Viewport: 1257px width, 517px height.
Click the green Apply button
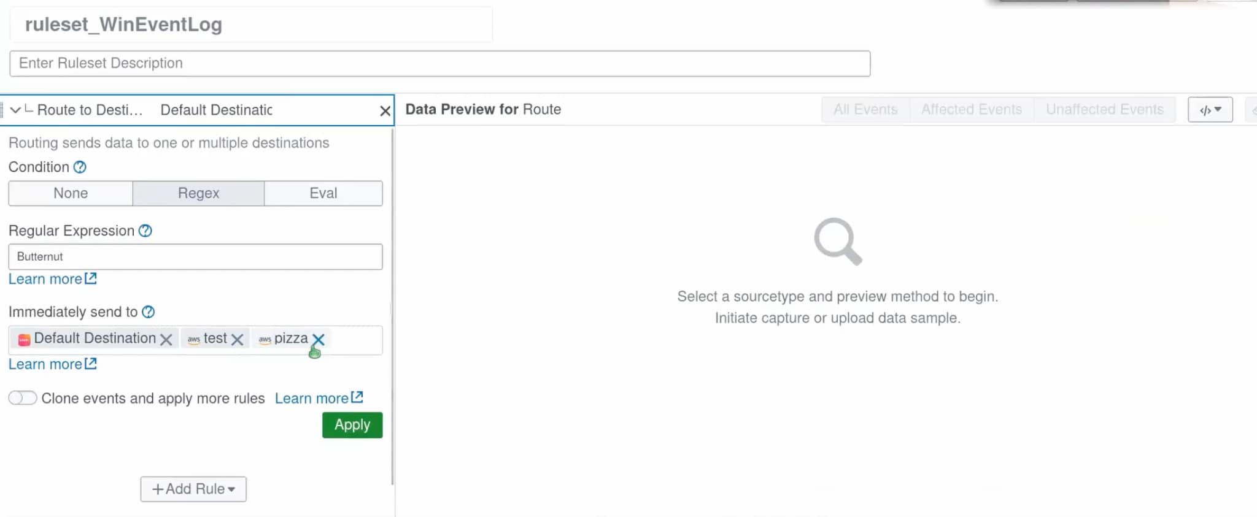point(352,425)
